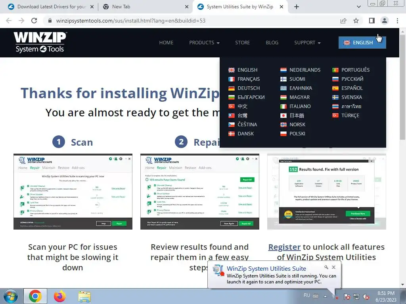Click the browser forward arrow
Viewport: 406px width, 304px height.
(21, 21)
